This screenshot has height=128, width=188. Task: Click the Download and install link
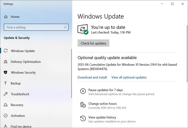(x=92, y=78)
